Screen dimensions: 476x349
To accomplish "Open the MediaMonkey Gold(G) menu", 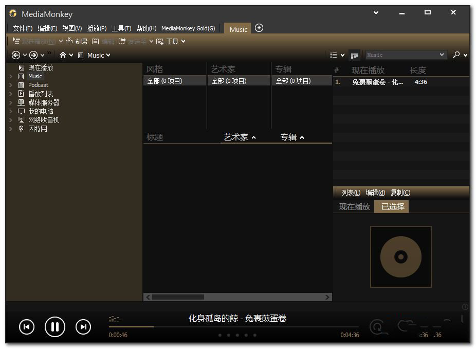I will tap(188, 28).
